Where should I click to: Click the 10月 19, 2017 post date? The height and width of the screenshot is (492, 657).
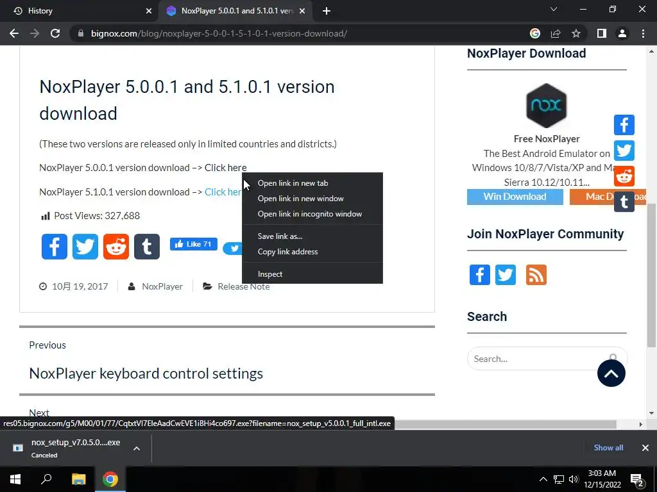click(x=80, y=286)
